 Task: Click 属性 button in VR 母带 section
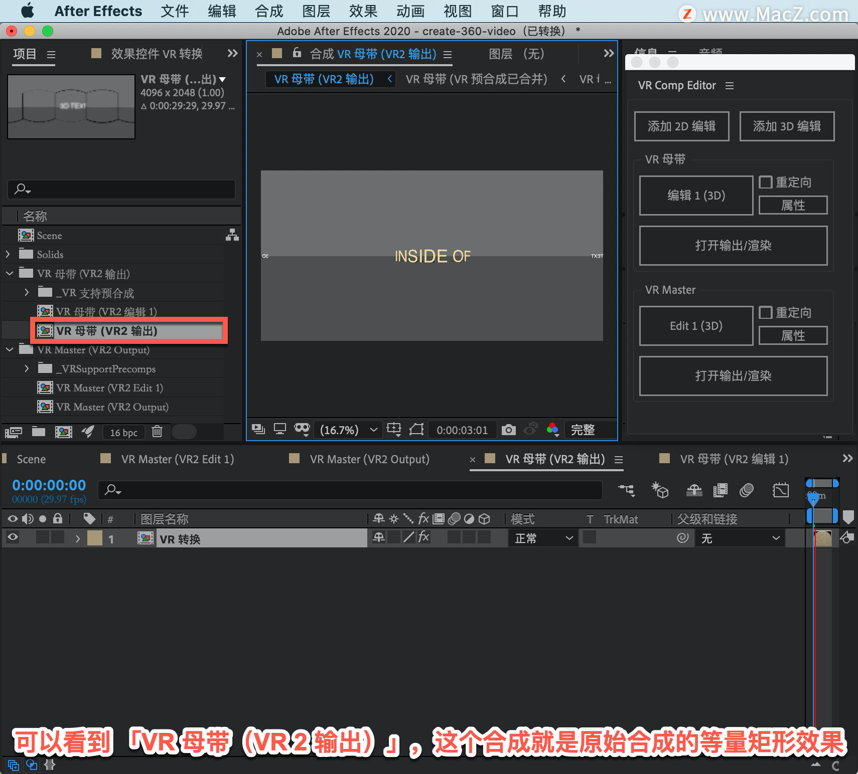pos(793,205)
